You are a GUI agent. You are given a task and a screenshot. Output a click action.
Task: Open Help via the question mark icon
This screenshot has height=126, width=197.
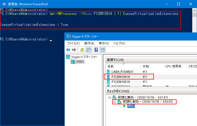coord(96,50)
